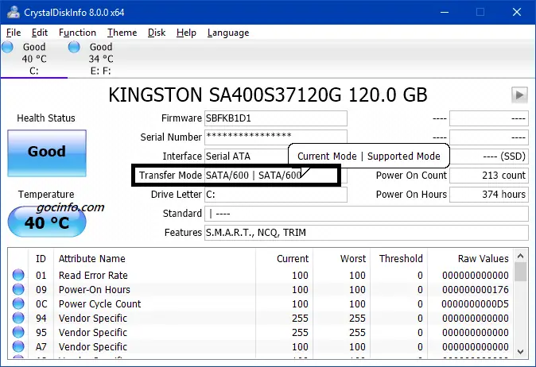Open the Language menu
The height and width of the screenshot is (367, 536).
228,33
